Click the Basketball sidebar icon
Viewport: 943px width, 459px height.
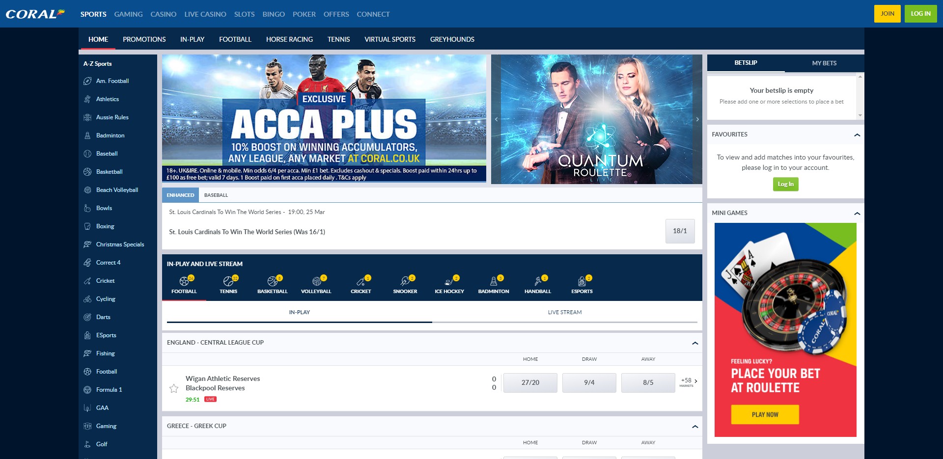click(87, 172)
